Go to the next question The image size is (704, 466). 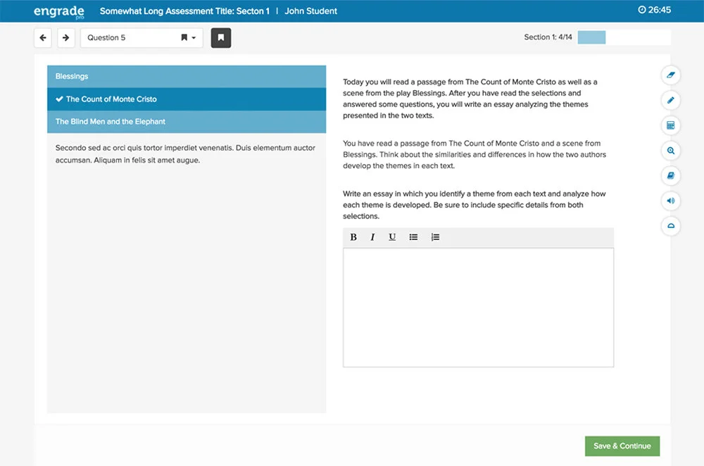(x=66, y=38)
